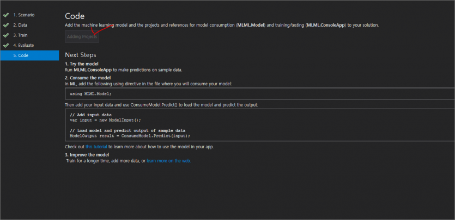Viewport: 455px width, 220px height.
Task: Switch to the 3. Train step
Action: [20, 35]
